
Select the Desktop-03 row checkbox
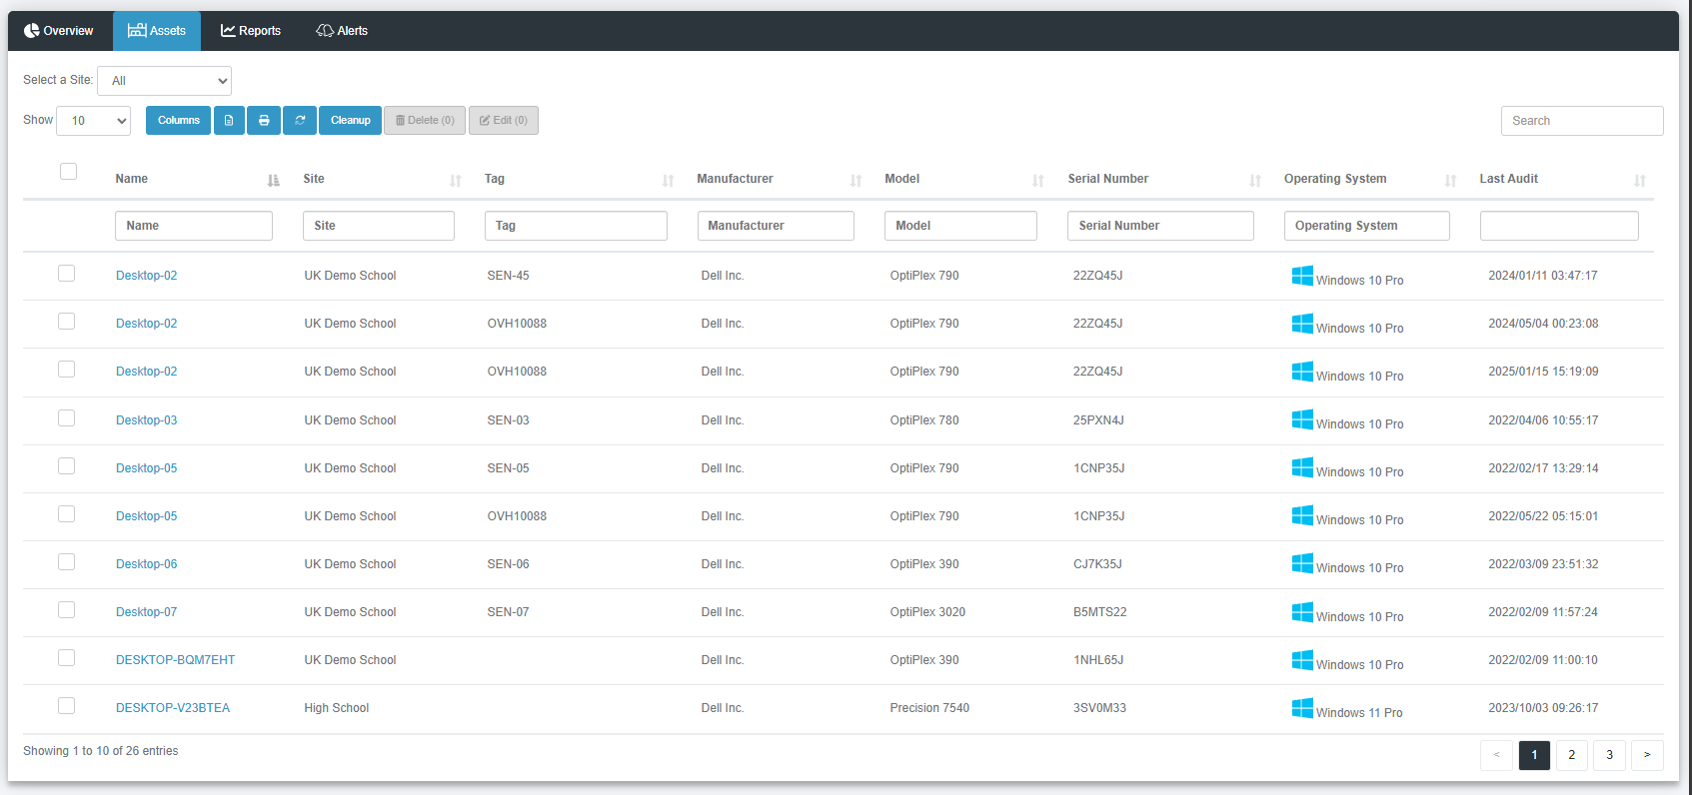(67, 418)
